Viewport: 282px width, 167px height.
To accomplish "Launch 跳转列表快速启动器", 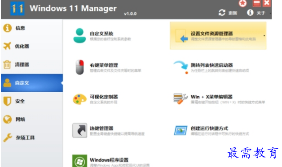I will tap(211, 67).
